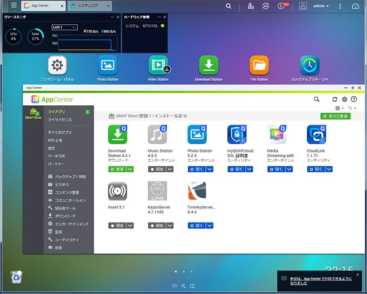The image size is (367, 294).
Task: Click the TwonkyServer app icon
Action: pos(197,191)
